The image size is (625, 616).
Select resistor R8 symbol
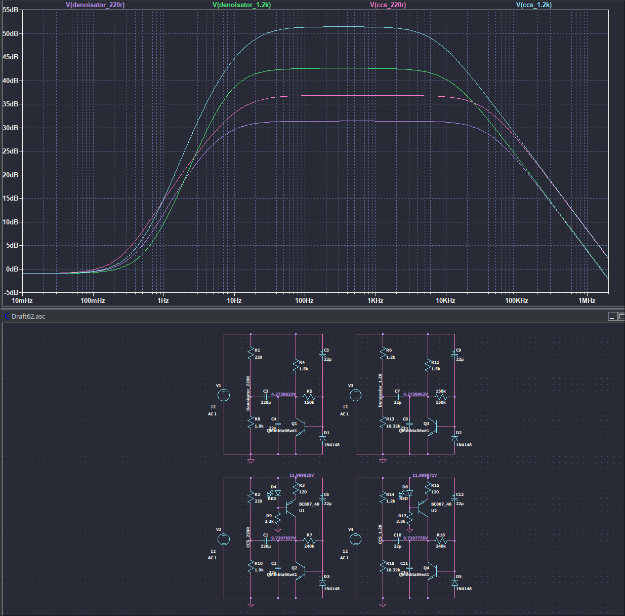(251, 422)
